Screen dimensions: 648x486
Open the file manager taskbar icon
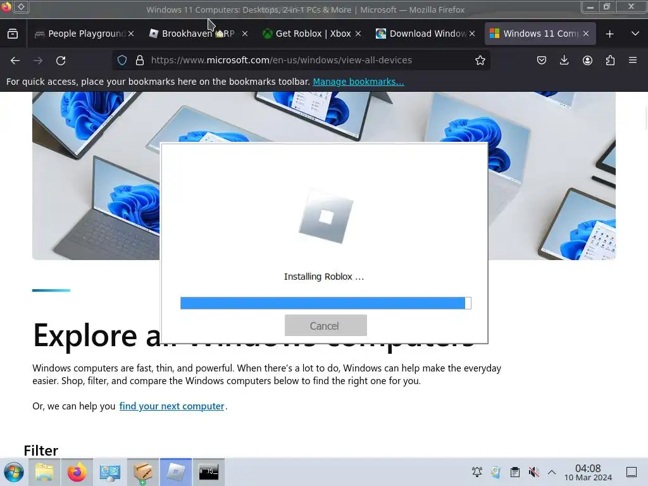point(44,472)
